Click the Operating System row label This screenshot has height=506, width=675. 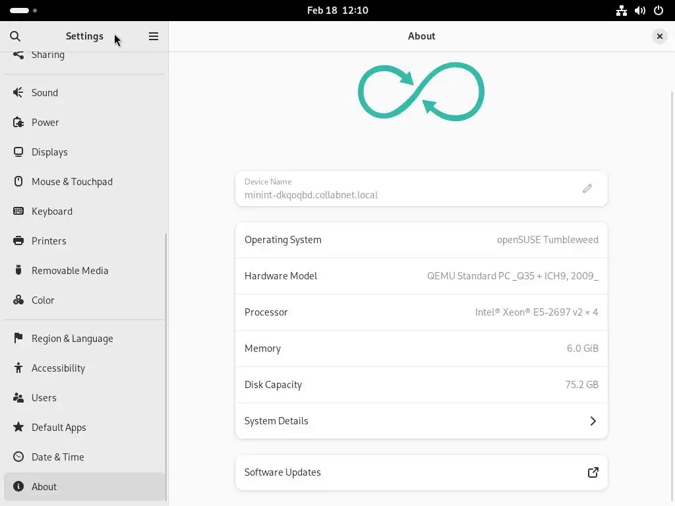(283, 240)
